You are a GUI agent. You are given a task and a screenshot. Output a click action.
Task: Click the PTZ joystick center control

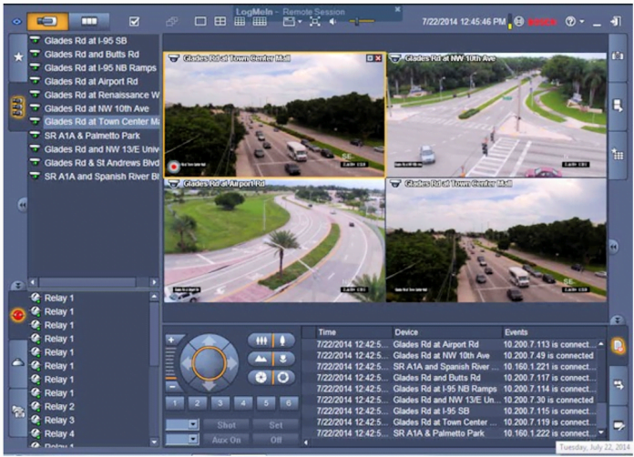tap(209, 363)
